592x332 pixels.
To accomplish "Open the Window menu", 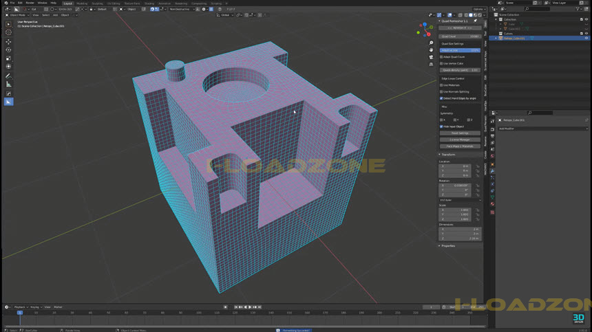I will pyautogui.click(x=42, y=3).
